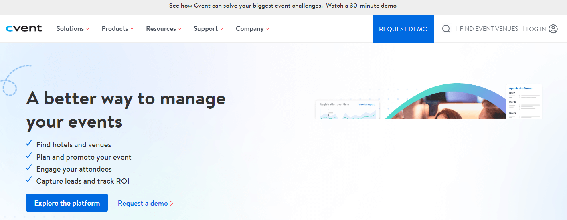
Task: Expand the Support dropdown chevron
Action: 222,29
